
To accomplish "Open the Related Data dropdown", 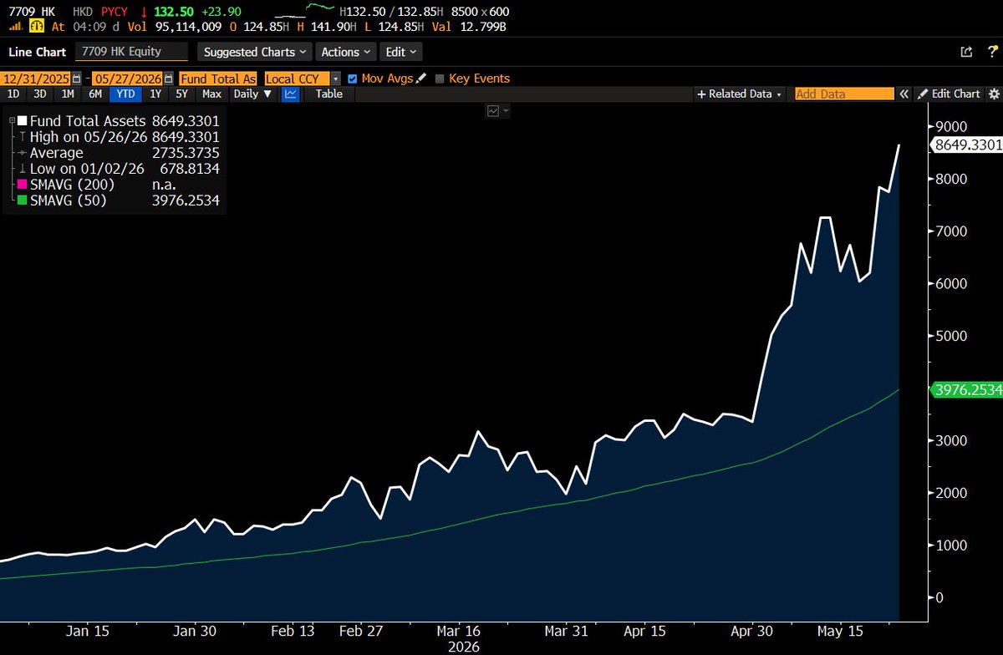I will 740,94.
